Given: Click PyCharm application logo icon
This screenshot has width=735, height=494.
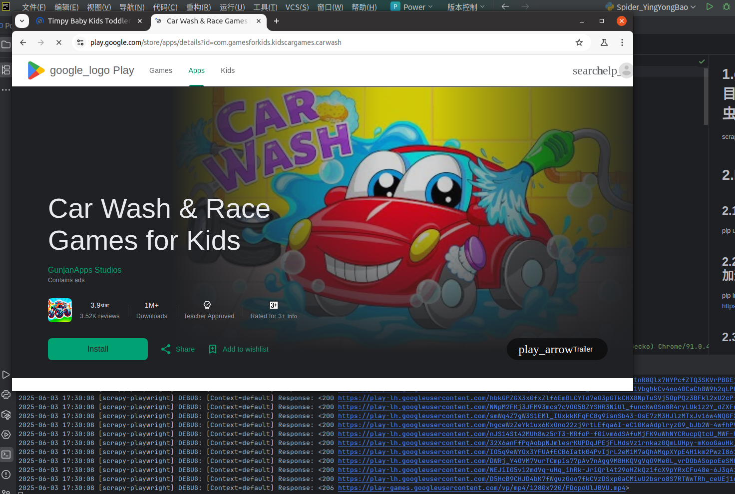Looking at the screenshot, I should (x=6, y=6).
